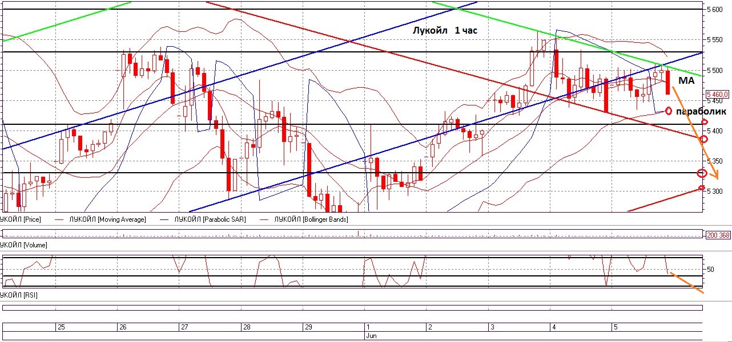Click the Jun month label
Screen dimensions: 732x342
click(x=371, y=336)
